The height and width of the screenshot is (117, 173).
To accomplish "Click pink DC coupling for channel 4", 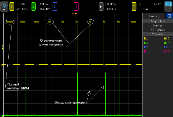I will coord(146,52).
